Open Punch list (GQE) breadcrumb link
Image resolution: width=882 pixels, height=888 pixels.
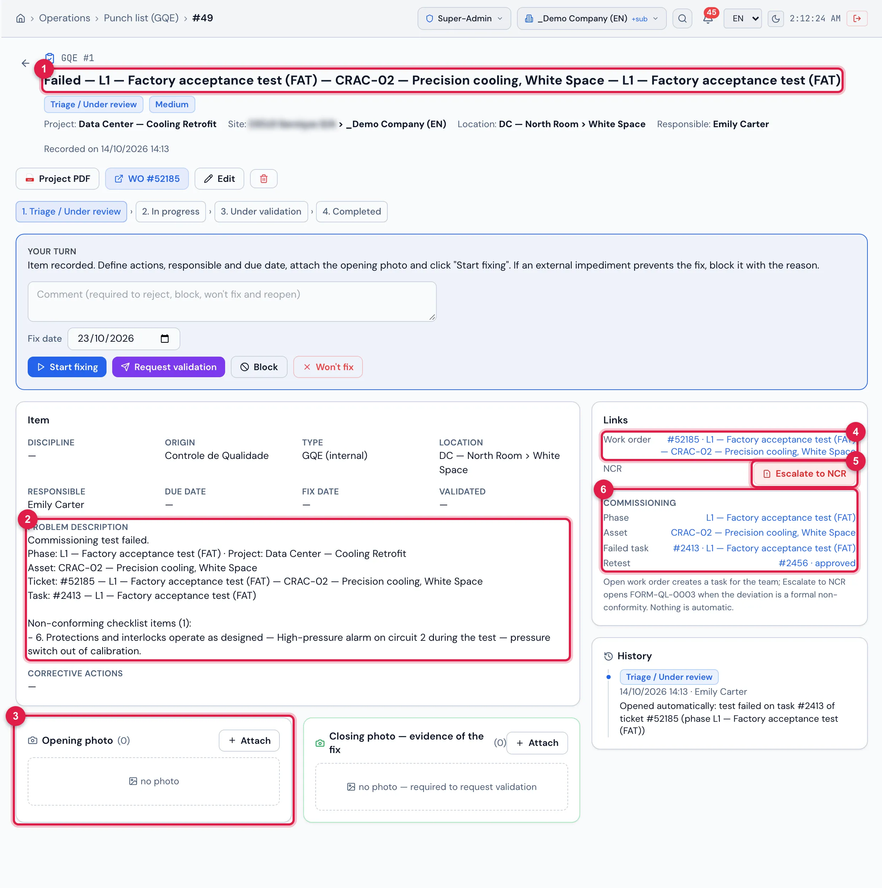point(141,18)
